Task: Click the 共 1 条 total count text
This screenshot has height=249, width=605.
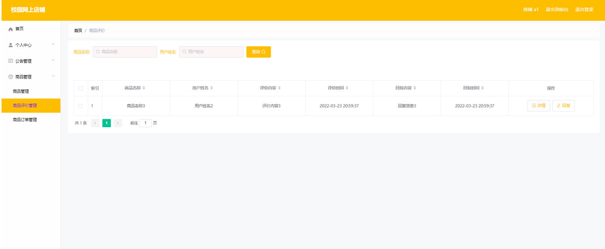Action: [81, 123]
